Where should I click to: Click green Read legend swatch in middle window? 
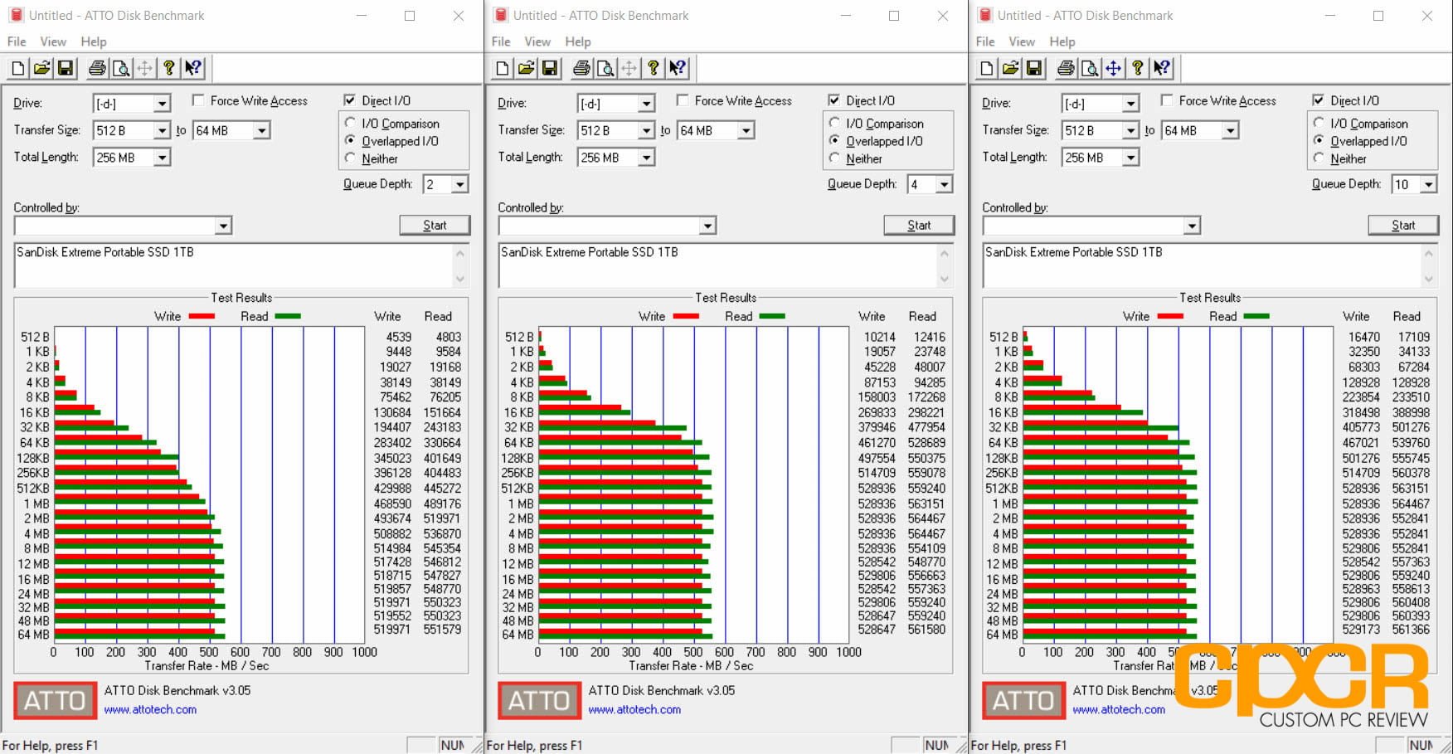coord(772,316)
